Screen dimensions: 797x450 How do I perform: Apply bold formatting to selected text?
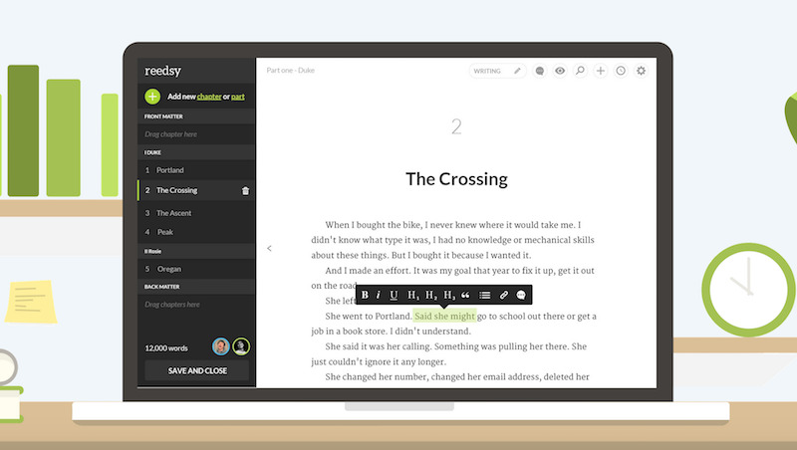365,295
